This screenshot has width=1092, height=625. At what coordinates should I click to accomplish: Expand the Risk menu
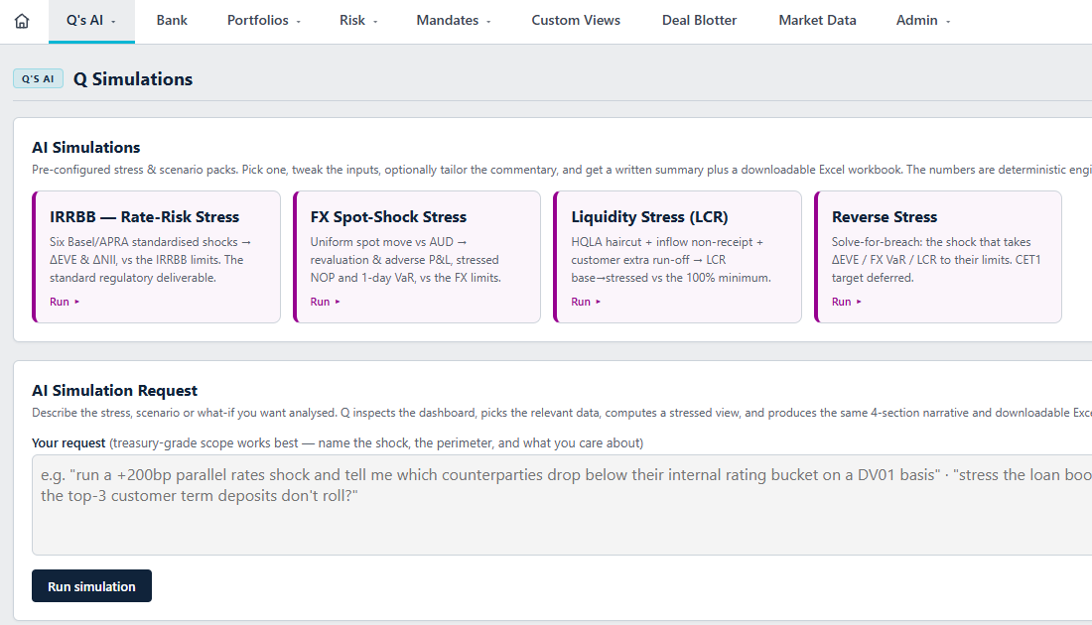358,21
